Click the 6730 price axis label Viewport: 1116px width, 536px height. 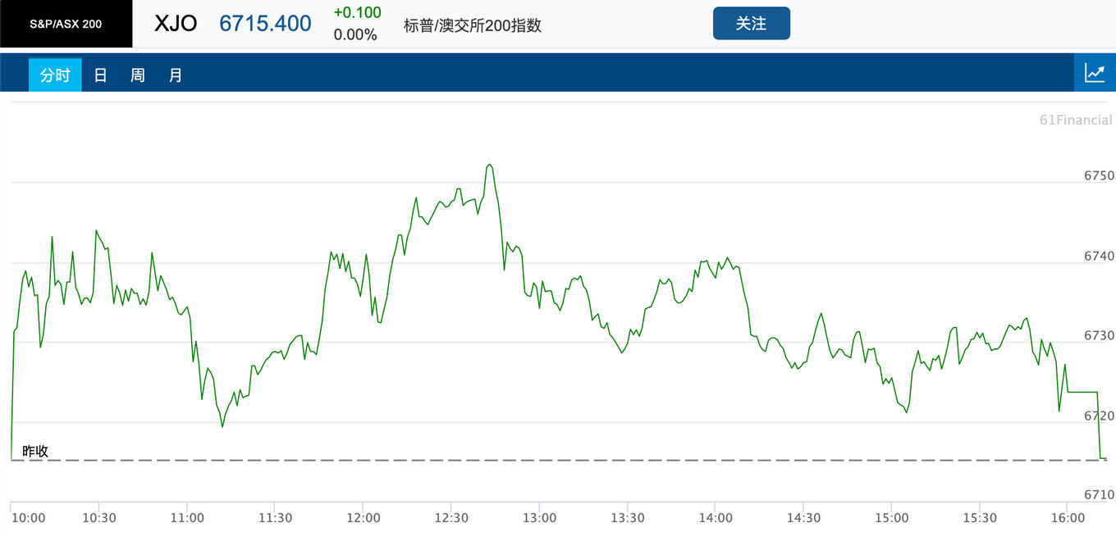pos(1099,336)
